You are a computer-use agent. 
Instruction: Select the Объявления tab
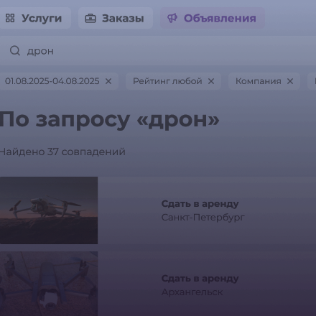(213, 18)
